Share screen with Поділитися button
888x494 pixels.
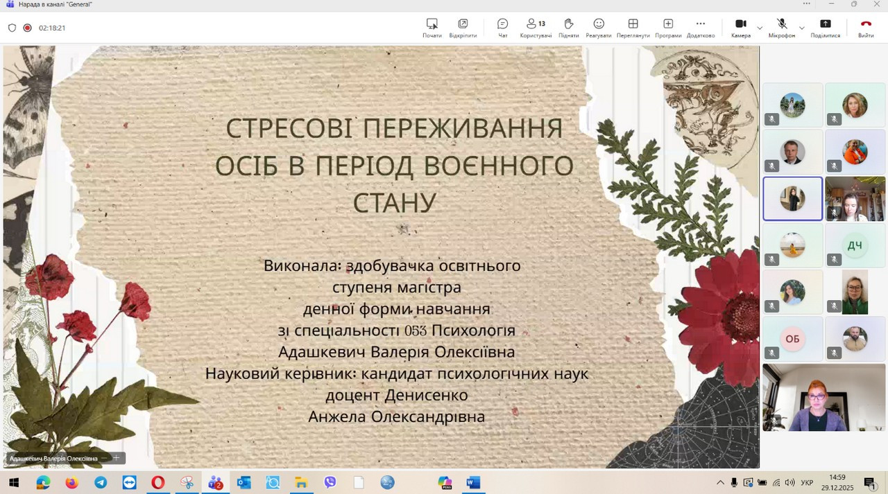pyautogui.click(x=825, y=27)
